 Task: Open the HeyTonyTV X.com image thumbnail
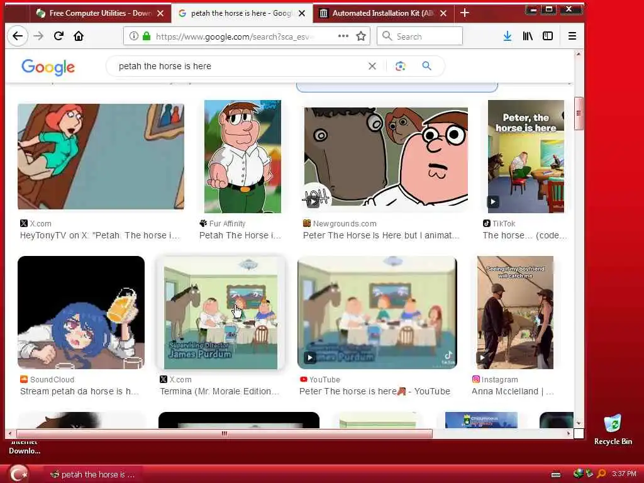(101, 157)
